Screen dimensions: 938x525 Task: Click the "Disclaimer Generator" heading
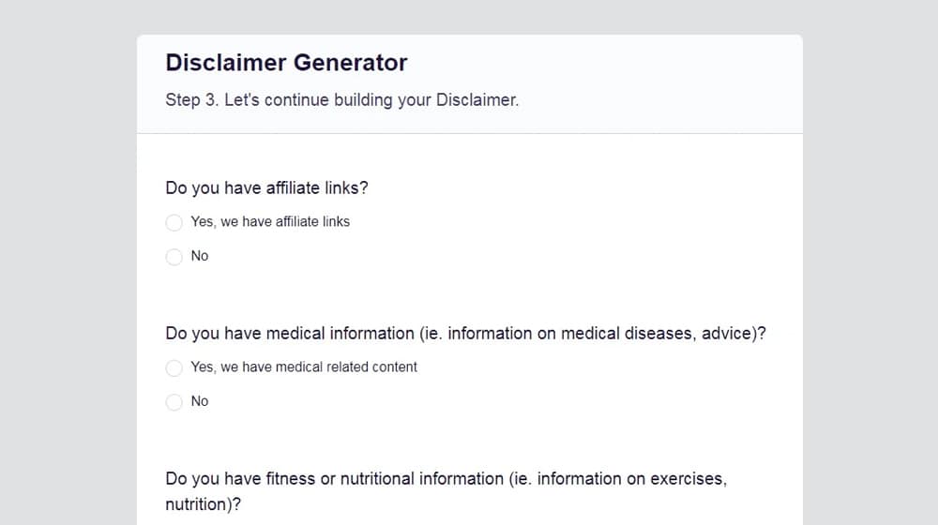point(286,63)
